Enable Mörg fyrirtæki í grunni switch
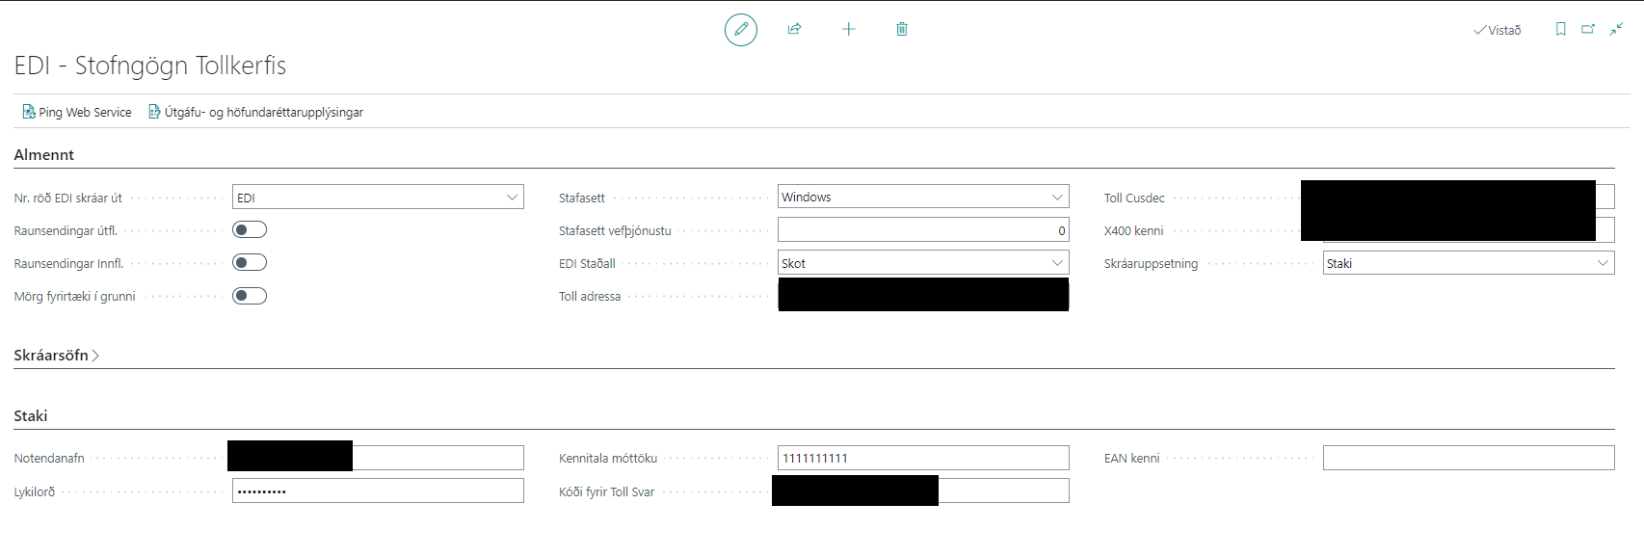Screen dimensions: 1644x557 click(x=250, y=296)
